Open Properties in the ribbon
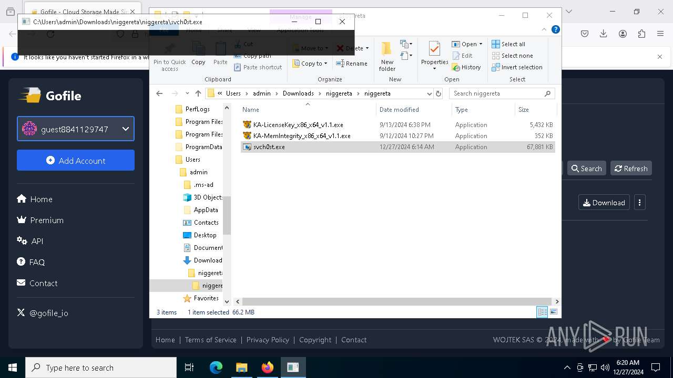Image resolution: width=673 pixels, height=378 pixels. (434, 56)
